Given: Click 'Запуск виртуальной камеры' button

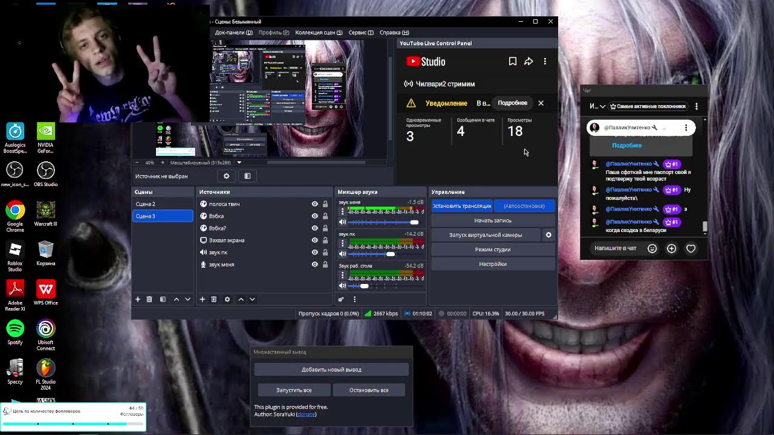Looking at the screenshot, I should (x=486, y=235).
